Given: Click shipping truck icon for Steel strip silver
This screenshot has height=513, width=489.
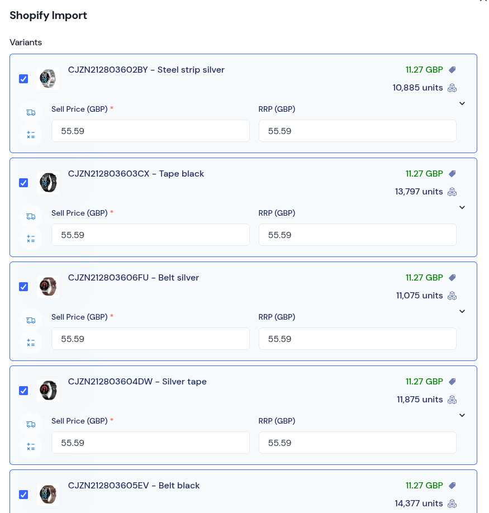Looking at the screenshot, I should click(31, 112).
